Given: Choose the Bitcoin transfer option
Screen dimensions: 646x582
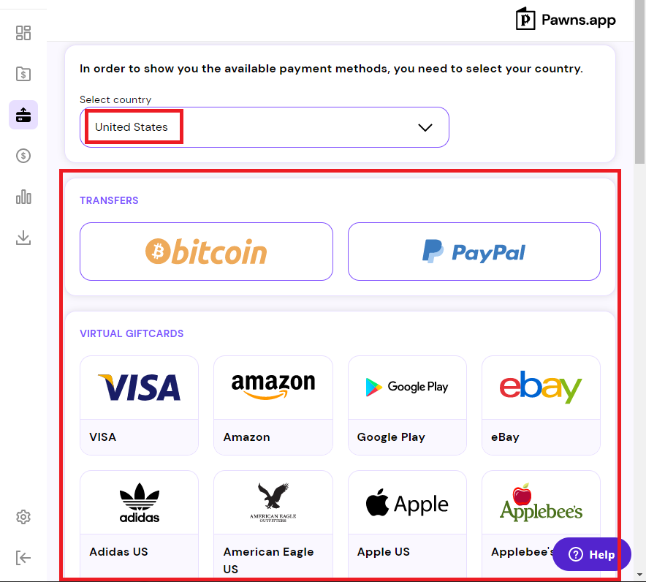Looking at the screenshot, I should (206, 252).
